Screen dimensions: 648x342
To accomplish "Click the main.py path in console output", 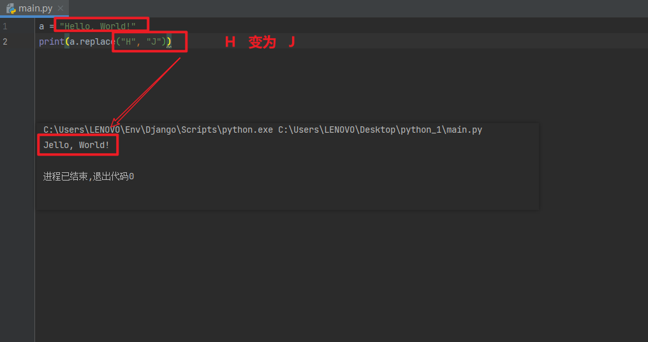I will (x=380, y=130).
